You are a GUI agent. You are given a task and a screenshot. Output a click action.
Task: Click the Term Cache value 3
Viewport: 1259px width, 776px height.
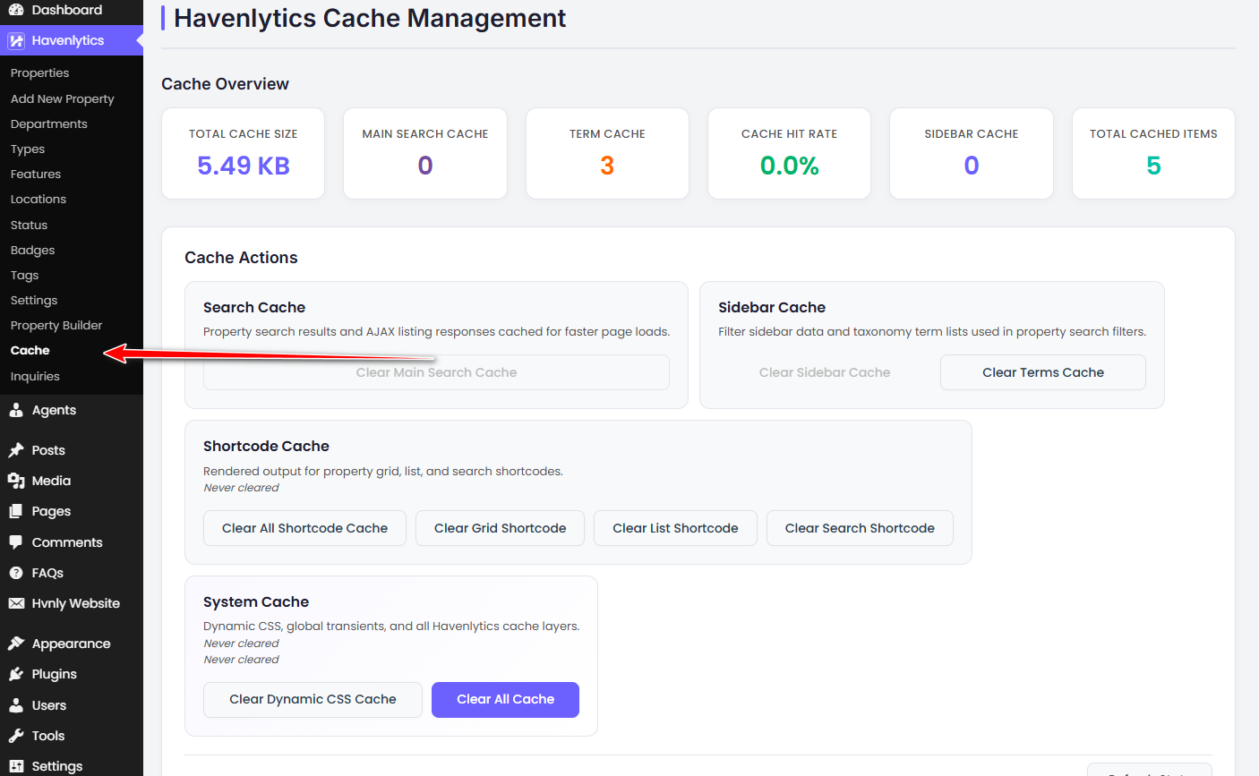tap(607, 166)
